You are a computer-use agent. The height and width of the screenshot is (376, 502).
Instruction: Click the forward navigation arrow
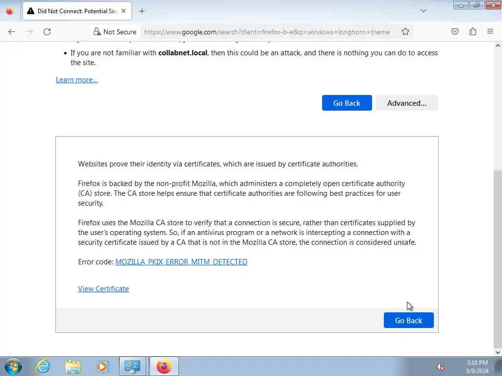pos(29,32)
